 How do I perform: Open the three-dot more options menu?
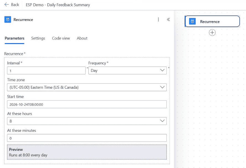point(158,19)
